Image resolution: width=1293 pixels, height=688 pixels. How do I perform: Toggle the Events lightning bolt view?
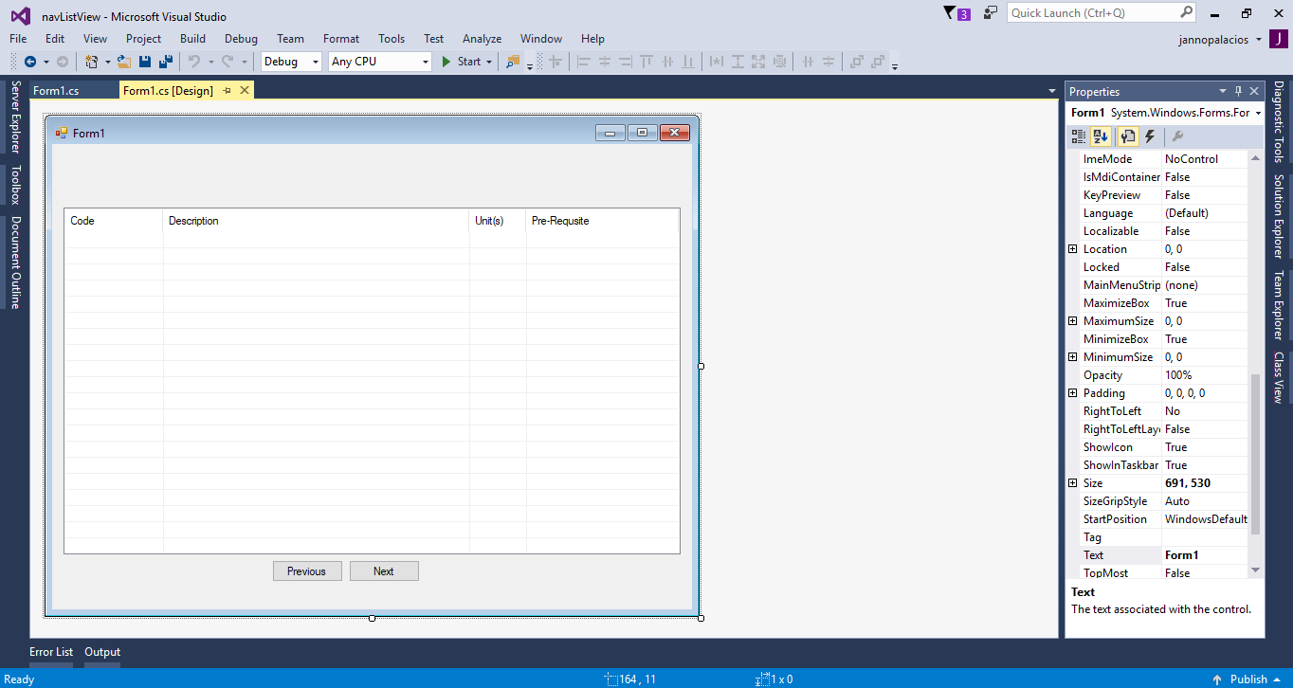click(x=1149, y=136)
